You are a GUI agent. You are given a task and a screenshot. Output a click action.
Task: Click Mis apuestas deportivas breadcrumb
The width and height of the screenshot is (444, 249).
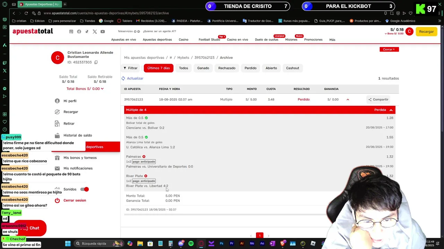pos(144,58)
